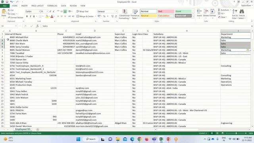Click the Insert cells icon
The image size is (254, 143).
pyautogui.click(x=199, y=12)
